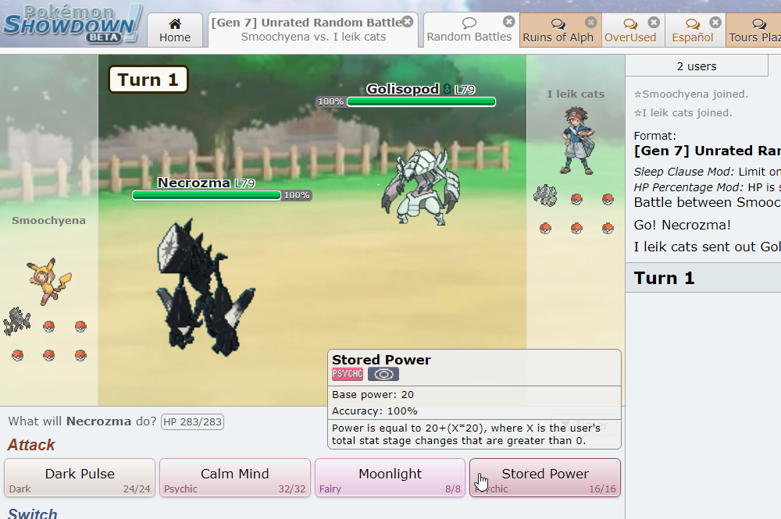
Task: Open the Español room tab
Action: 695,30
